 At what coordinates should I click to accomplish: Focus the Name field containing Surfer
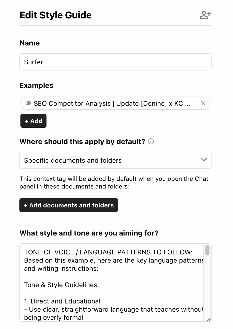(115, 62)
